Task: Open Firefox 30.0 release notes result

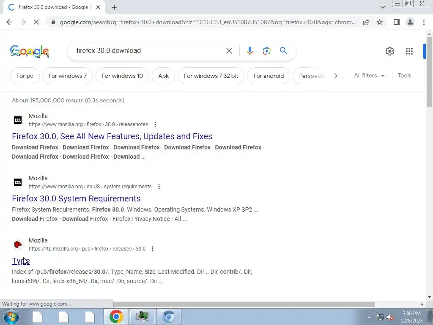Action: (x=112, y=136)
